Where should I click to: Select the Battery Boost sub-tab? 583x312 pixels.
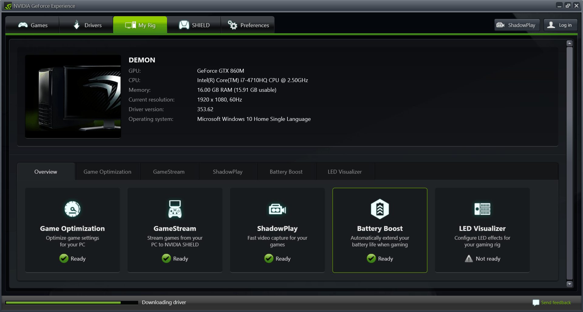click(x=286, y=172)
